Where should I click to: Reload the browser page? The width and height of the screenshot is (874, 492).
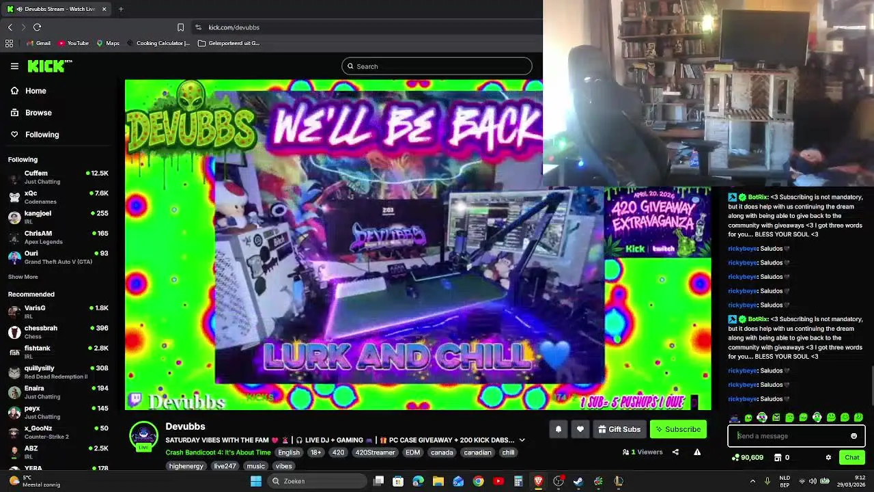coord(37,27)
